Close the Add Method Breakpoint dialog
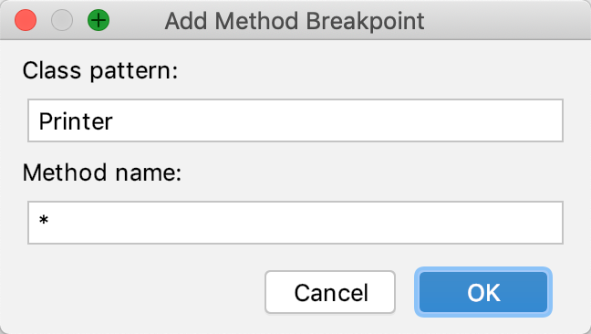Viewport: 591px width, 334px height. (x=26, y=20)
